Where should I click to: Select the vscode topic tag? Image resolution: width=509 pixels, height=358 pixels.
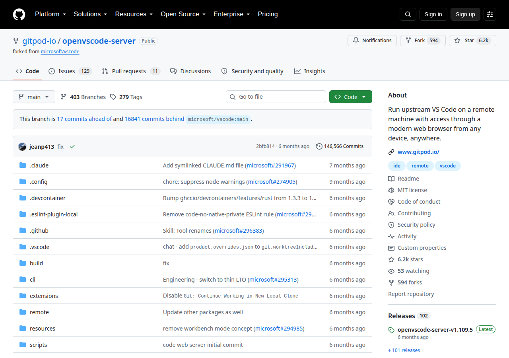click(448, 166)
